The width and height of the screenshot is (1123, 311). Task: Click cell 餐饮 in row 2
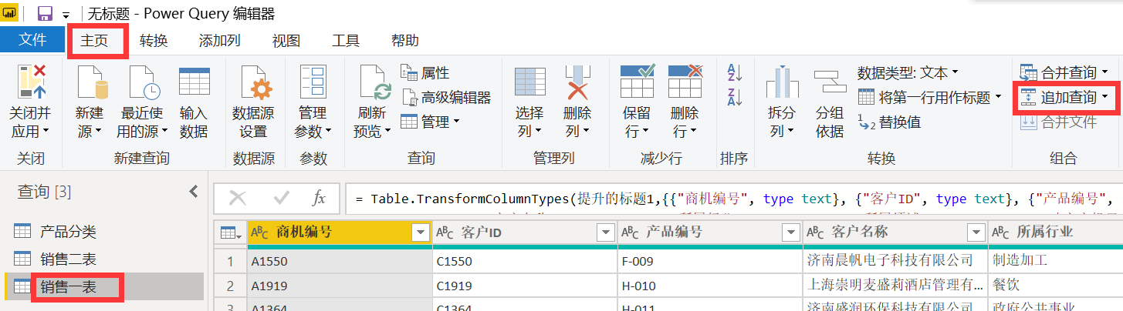(x=1055, y=285)
